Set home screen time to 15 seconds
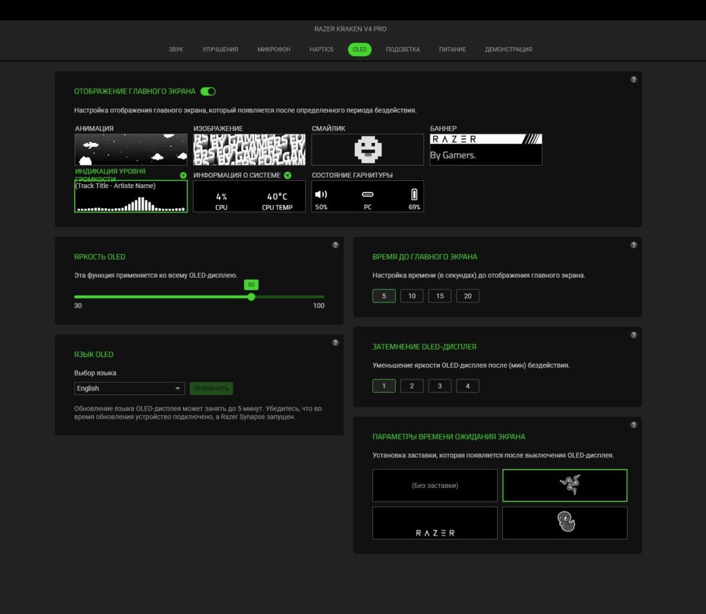The image size is (706, 614). pyautogui.click(x=440, y=296)
